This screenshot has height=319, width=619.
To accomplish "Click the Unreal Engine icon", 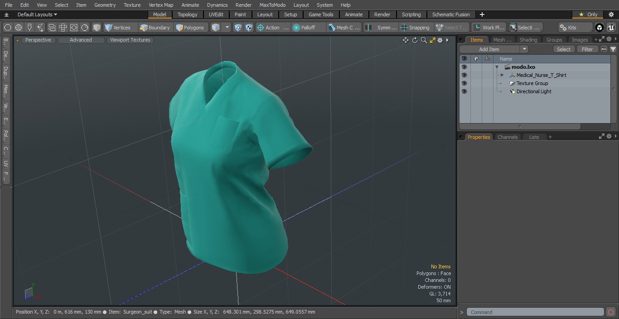I will (611, 28).
